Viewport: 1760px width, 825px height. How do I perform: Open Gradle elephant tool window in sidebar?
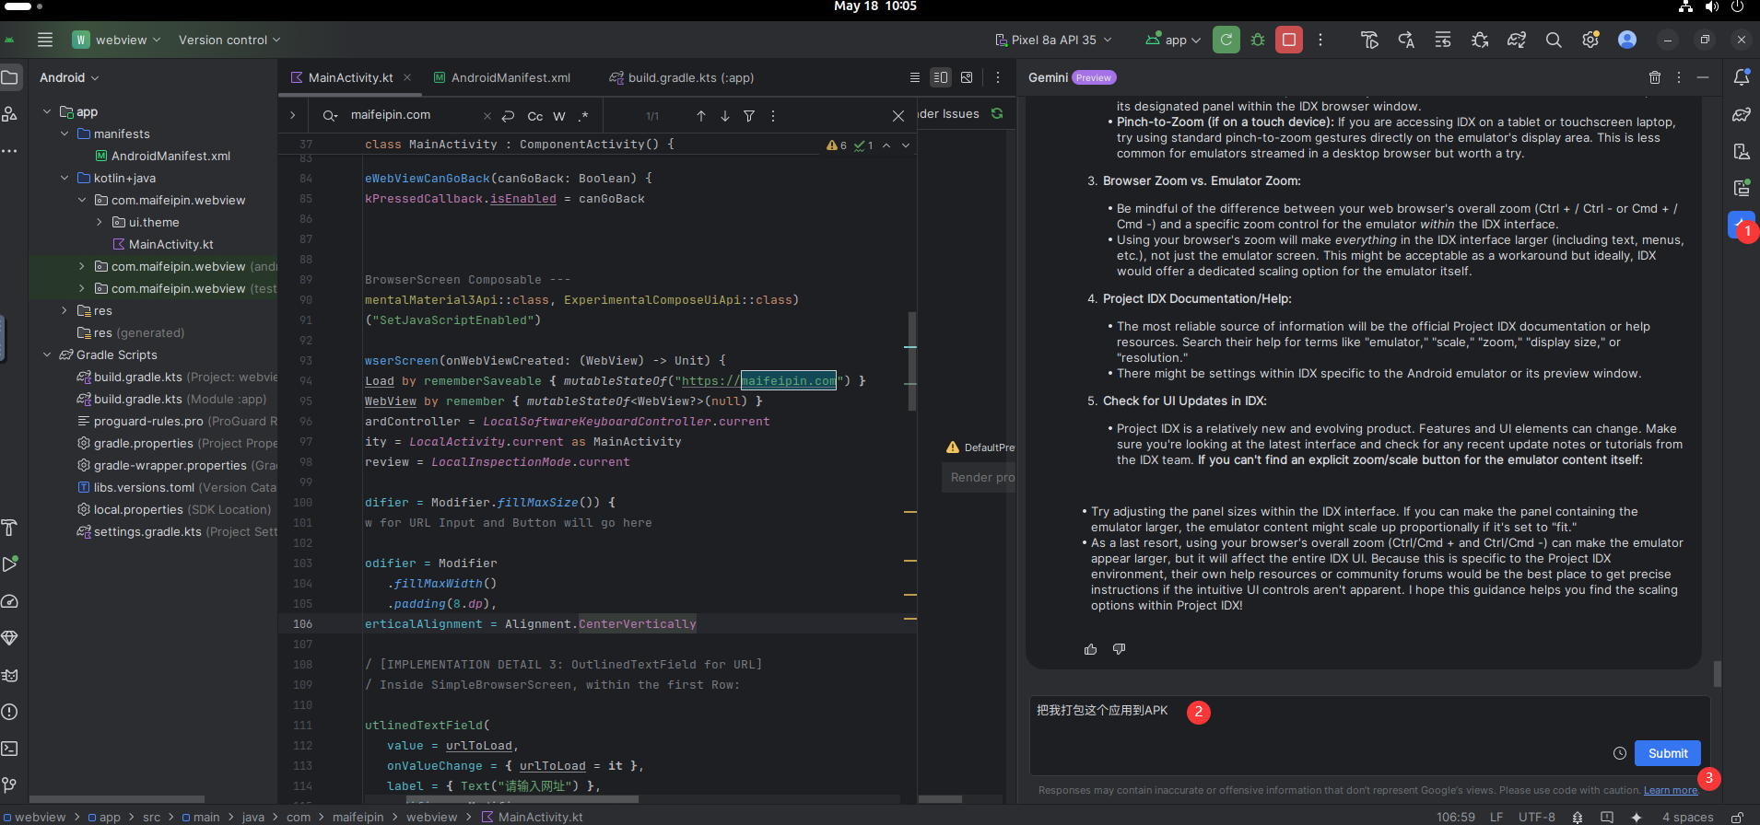1742,114
